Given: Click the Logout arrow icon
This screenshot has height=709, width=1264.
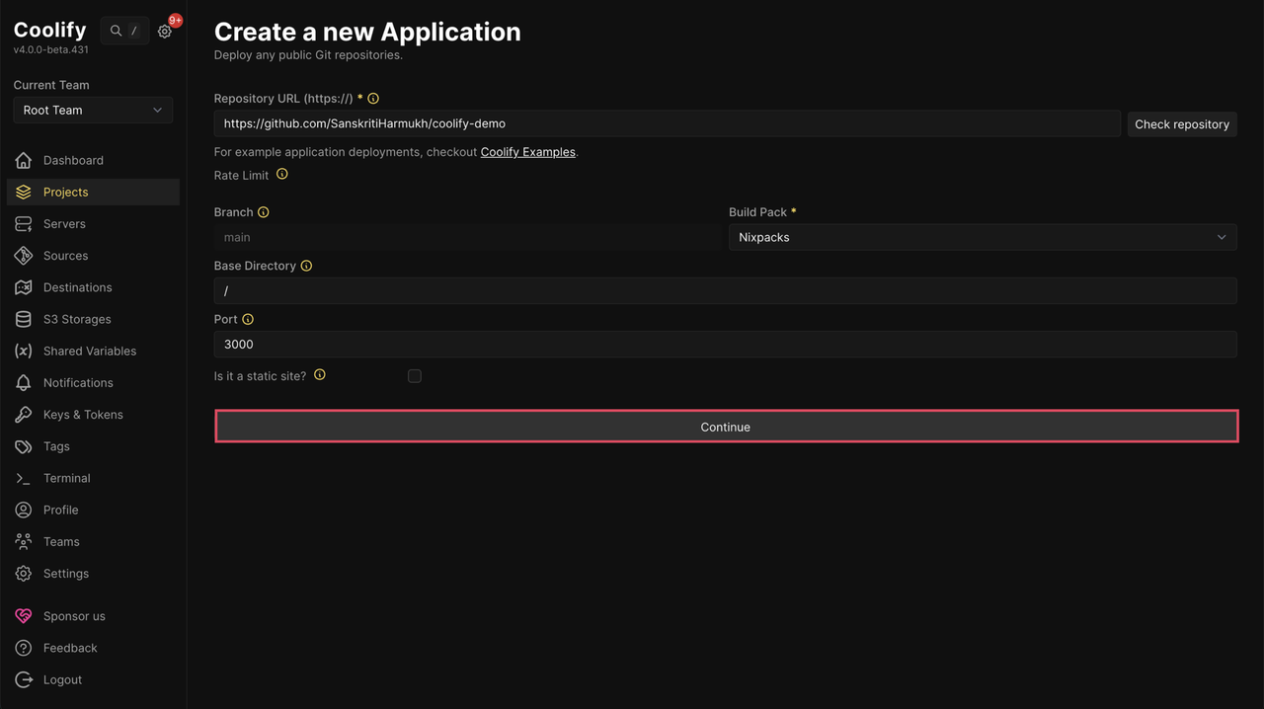Looking at the screenshot, I should pyautogui.click(x=24, y=679).
